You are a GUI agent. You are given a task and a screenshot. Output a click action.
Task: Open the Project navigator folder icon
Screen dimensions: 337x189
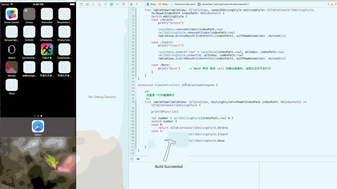point(81,4)
